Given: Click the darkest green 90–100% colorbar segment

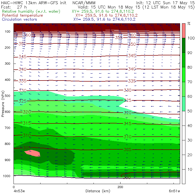Looking at the screenshot, I should point(184,45).
